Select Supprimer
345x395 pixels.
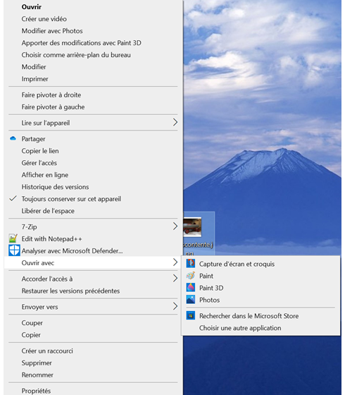[93, 363]
